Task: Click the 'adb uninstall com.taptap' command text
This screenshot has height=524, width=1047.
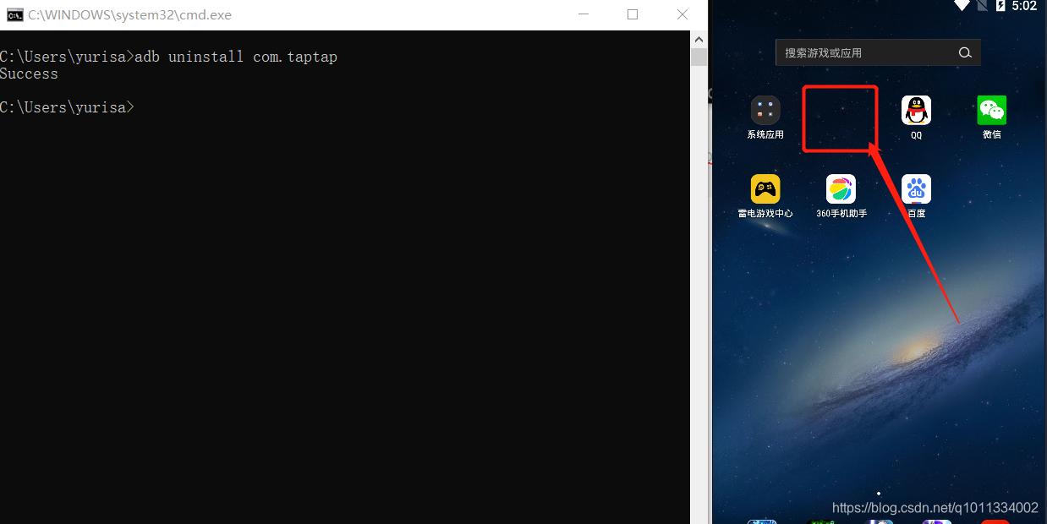Action: [236, 57]
